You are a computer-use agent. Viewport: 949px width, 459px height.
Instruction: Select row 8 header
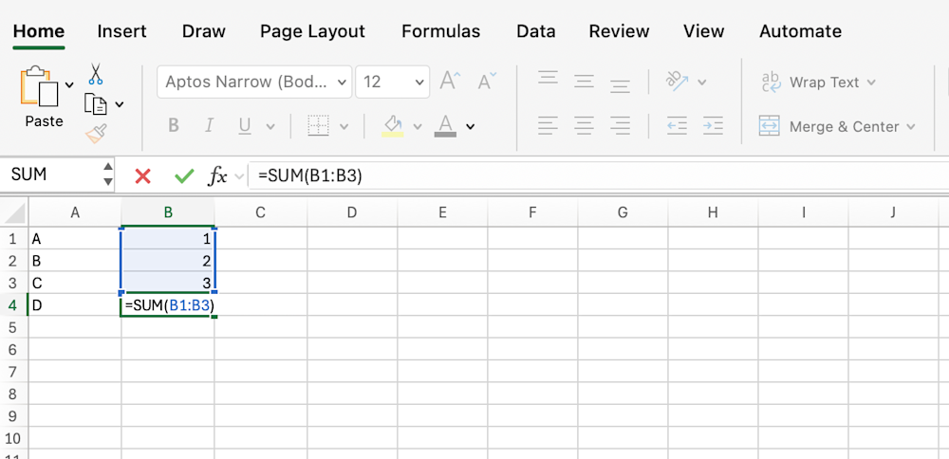tap(13, 395)
